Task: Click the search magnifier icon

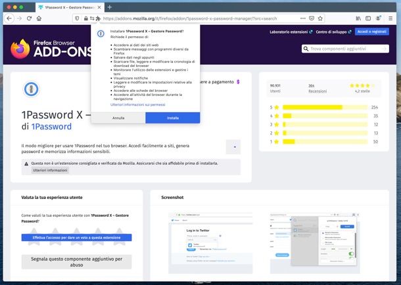Action: coord(306,49)
